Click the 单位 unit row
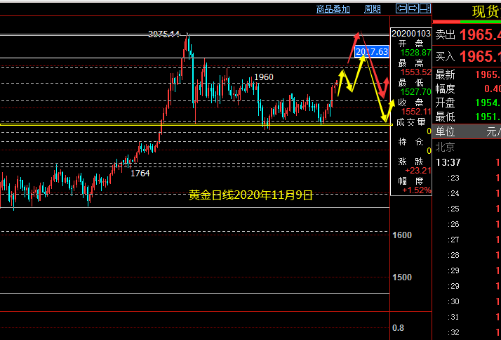The width and height of the screenshot is (501, 340). click(x=467, y=131)
